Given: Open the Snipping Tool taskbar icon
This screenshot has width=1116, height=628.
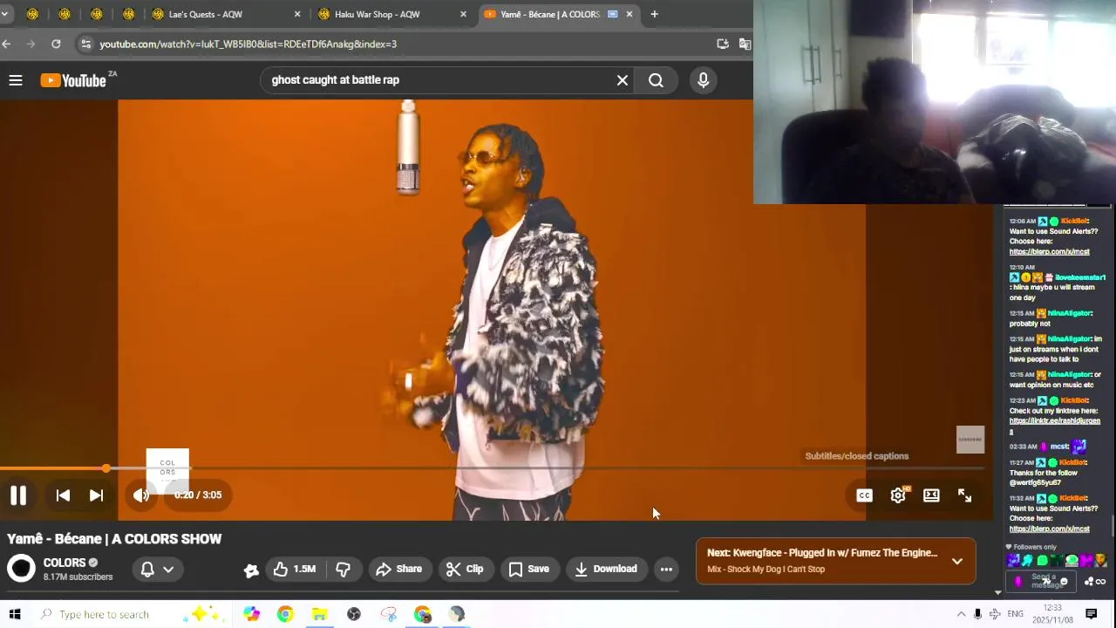Looking at the screenshot, I should click(388, 614).
